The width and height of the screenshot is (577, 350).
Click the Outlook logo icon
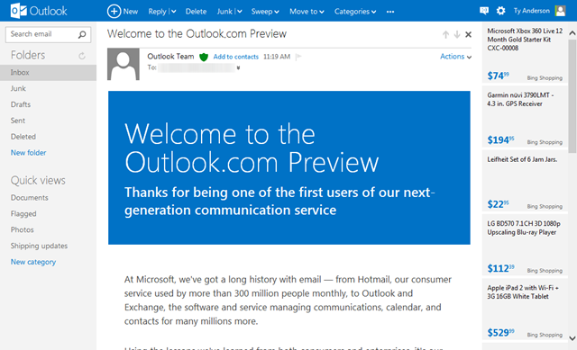click(x=18, y=11)
